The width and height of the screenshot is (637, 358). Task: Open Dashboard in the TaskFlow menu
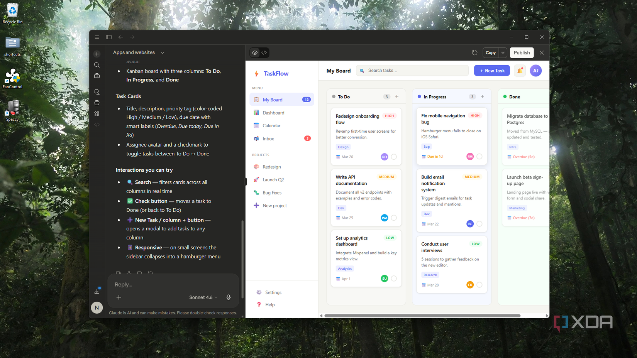[282, 113]
